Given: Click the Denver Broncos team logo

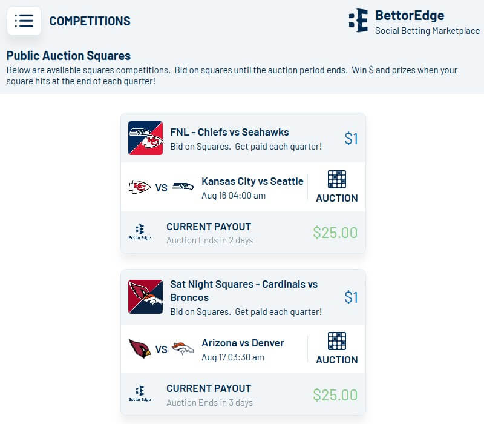Looking at the screenshot, I should click(x=183, y=349).
